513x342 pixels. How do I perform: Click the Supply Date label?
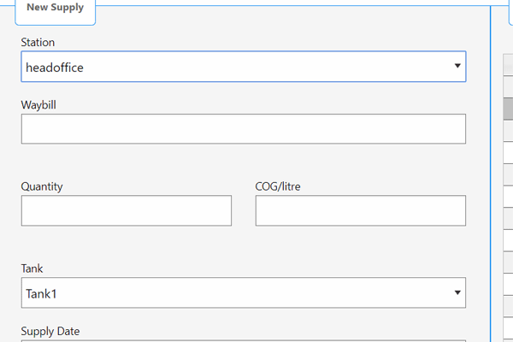coord(50,331)
